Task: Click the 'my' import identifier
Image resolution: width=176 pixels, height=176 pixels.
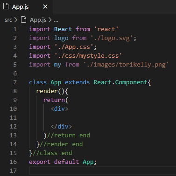Action: coord(57,65)
